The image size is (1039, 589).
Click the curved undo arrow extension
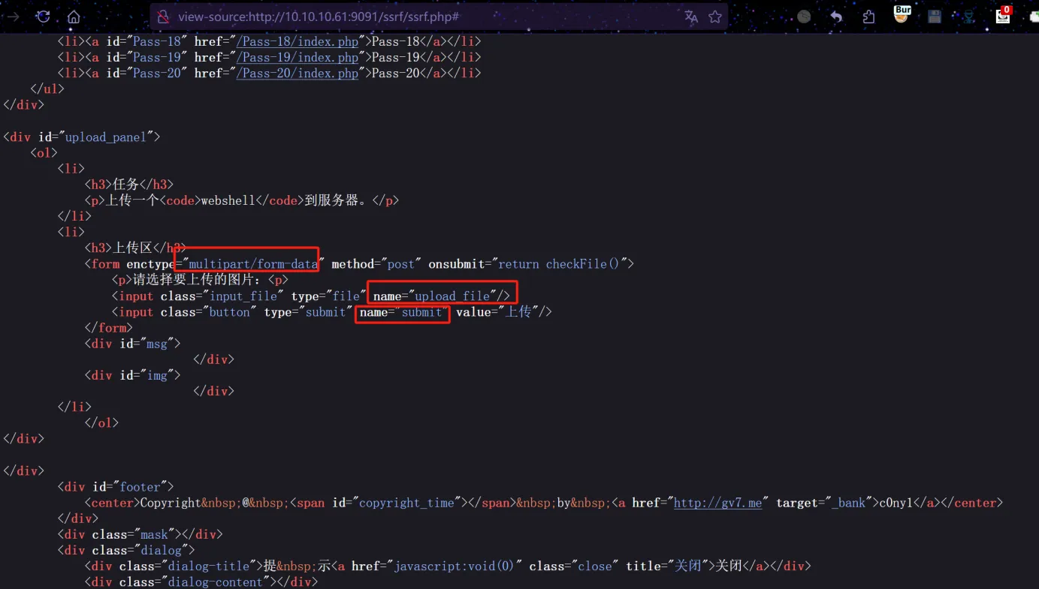pos(836,17)
